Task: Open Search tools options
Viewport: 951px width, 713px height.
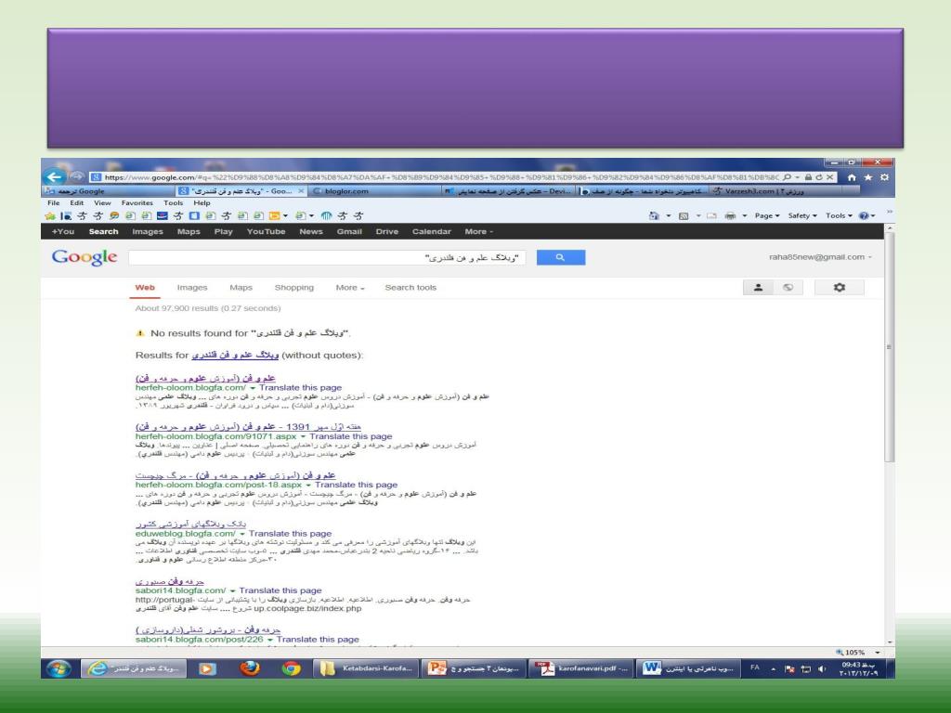Action: (x=410, y=288)
